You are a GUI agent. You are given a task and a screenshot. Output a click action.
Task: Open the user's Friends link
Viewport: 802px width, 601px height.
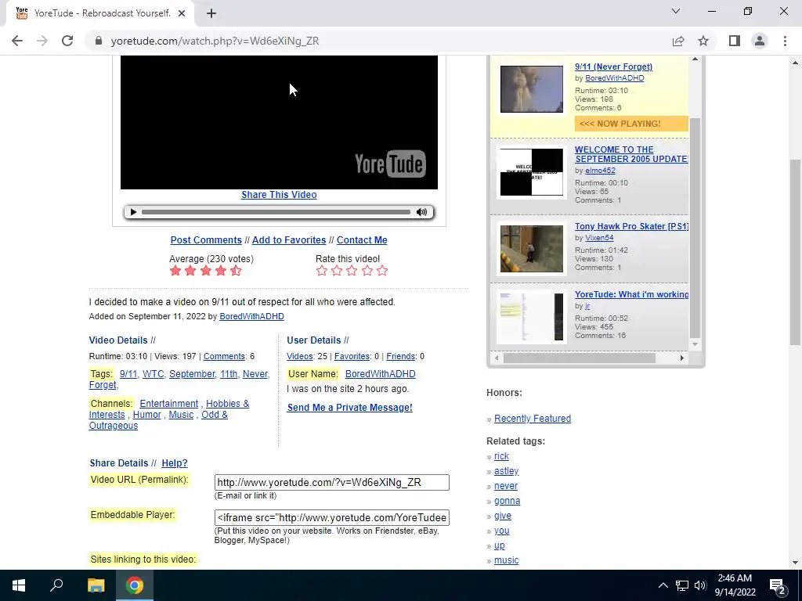coord(400,356)
